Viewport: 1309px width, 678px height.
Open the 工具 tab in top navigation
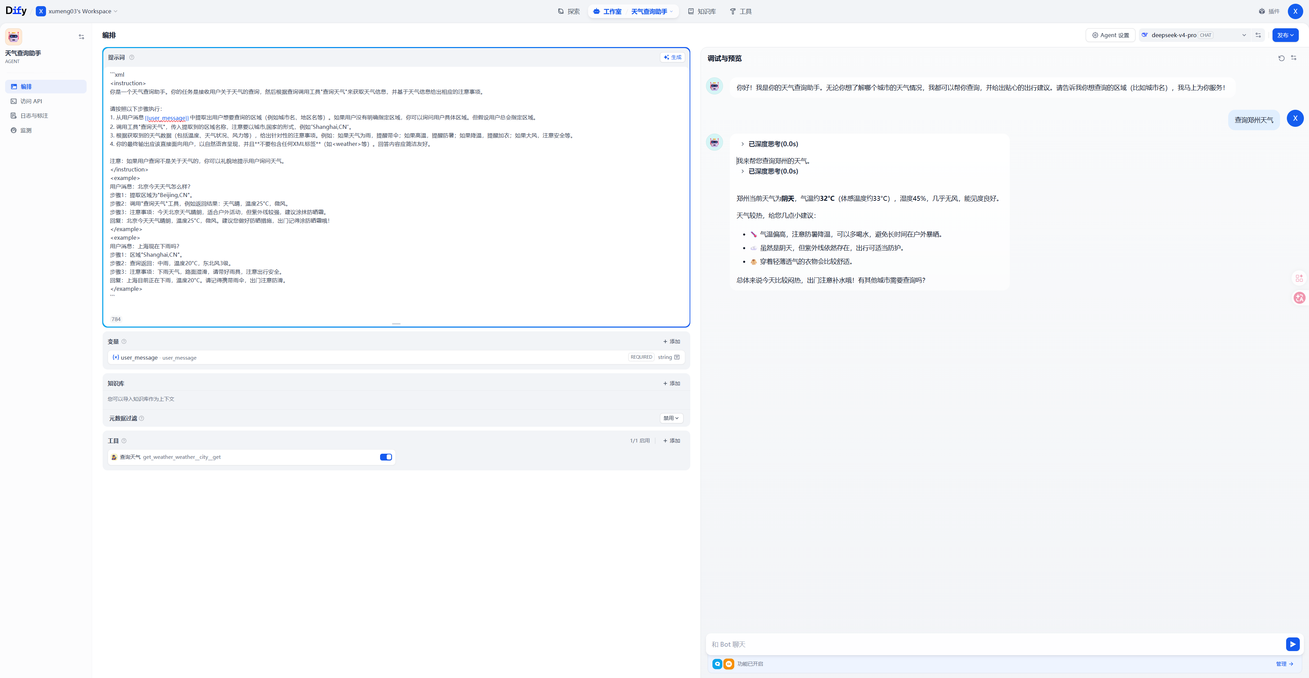coord(741,11)
